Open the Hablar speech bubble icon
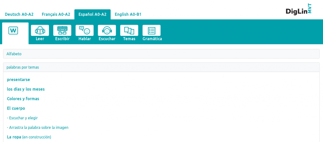The height and width of the screenshot is (142, 323). [x=85, y=31]
